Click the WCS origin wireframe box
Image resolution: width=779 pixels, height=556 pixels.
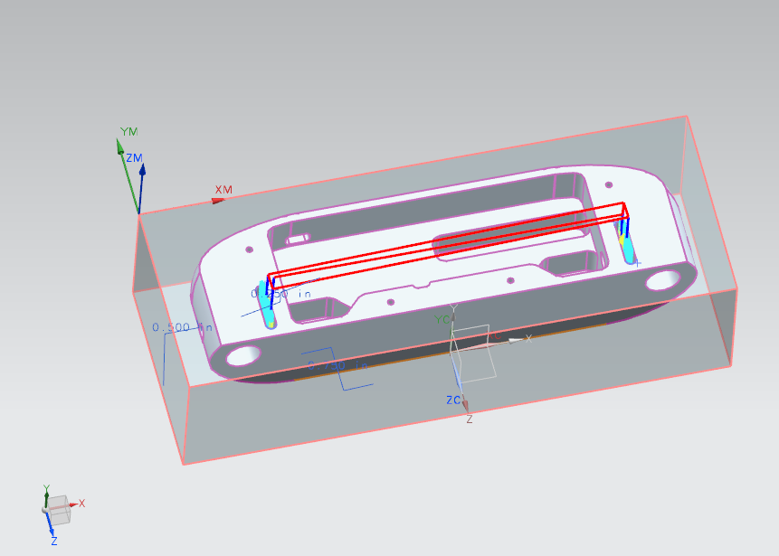tap(470, 353)
